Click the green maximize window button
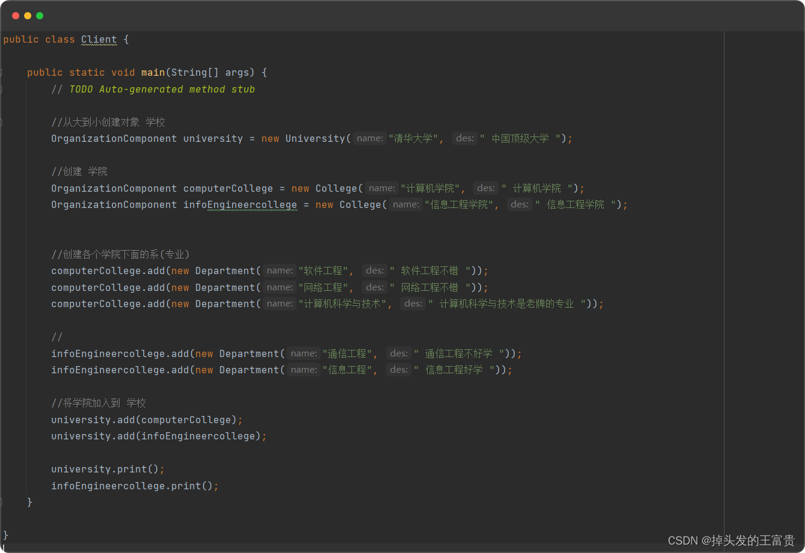This screenshot has height=553, width=805. coord(40,16)
